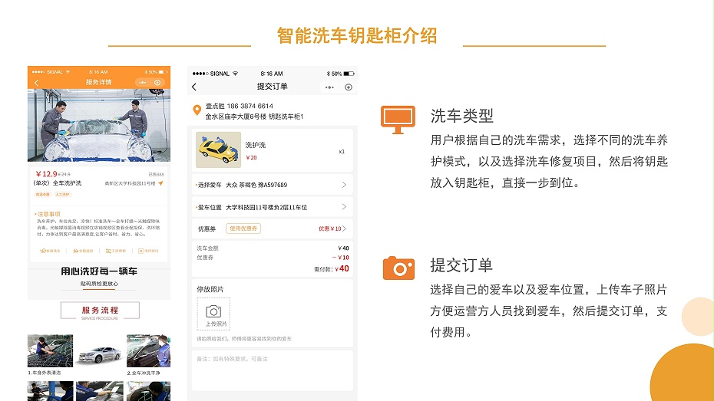Tap 已售888 sold count
The image size is (714, 401).
point(156,175)
